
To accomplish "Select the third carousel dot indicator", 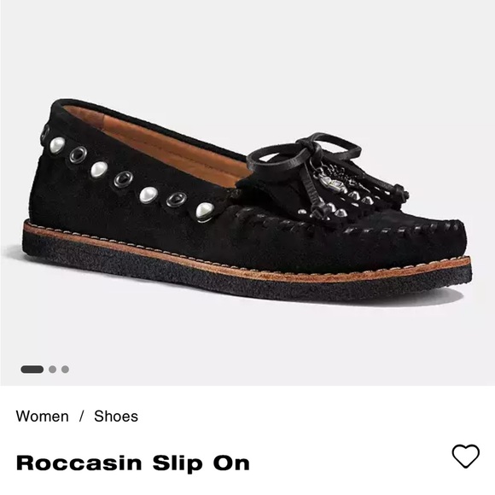I will (65, 370).
